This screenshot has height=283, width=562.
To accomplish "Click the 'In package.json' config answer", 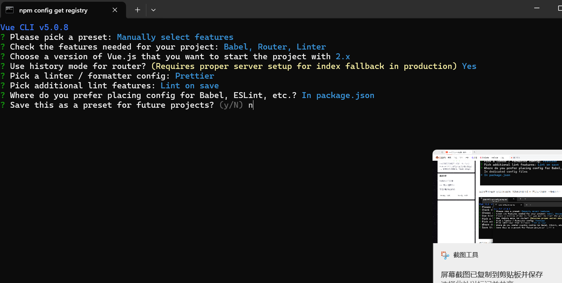I will click(x=338, y=95).
